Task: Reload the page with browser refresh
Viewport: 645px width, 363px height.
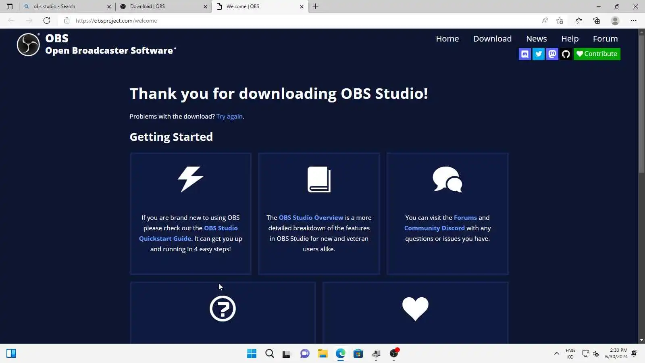Action: pyautogui.click(x=47, y=21)
